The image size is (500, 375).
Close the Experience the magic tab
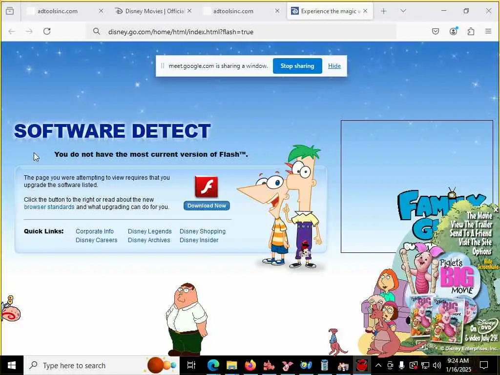(x=365, y=11)
